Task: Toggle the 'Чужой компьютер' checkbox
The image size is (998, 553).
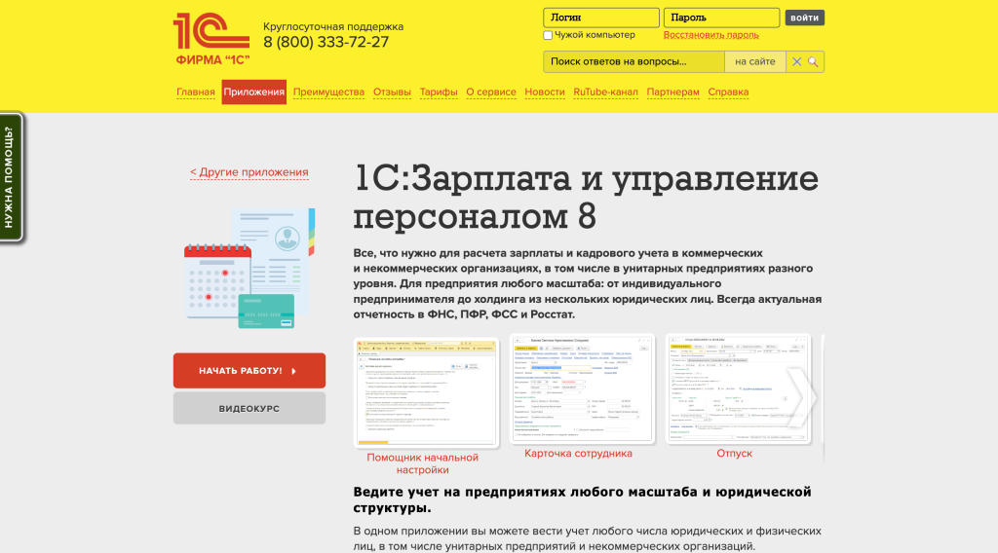Action: [x=548, y=36]
